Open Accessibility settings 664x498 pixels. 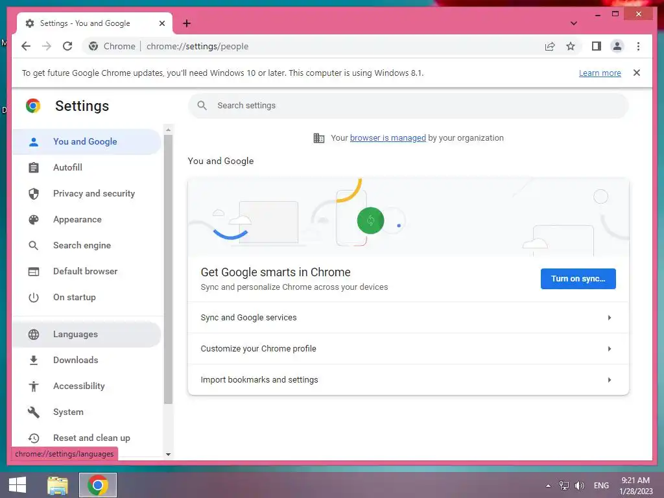[87, 386]
